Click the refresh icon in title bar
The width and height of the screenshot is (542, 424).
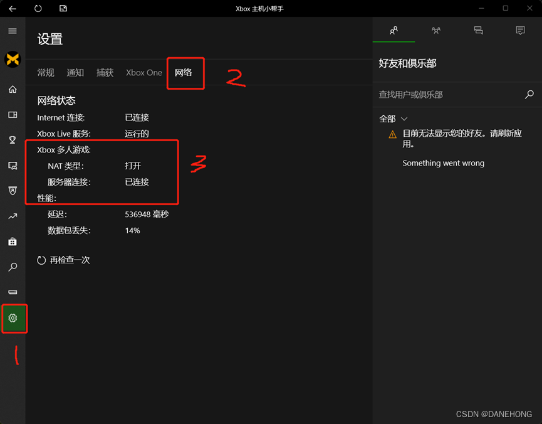point(38,8)
